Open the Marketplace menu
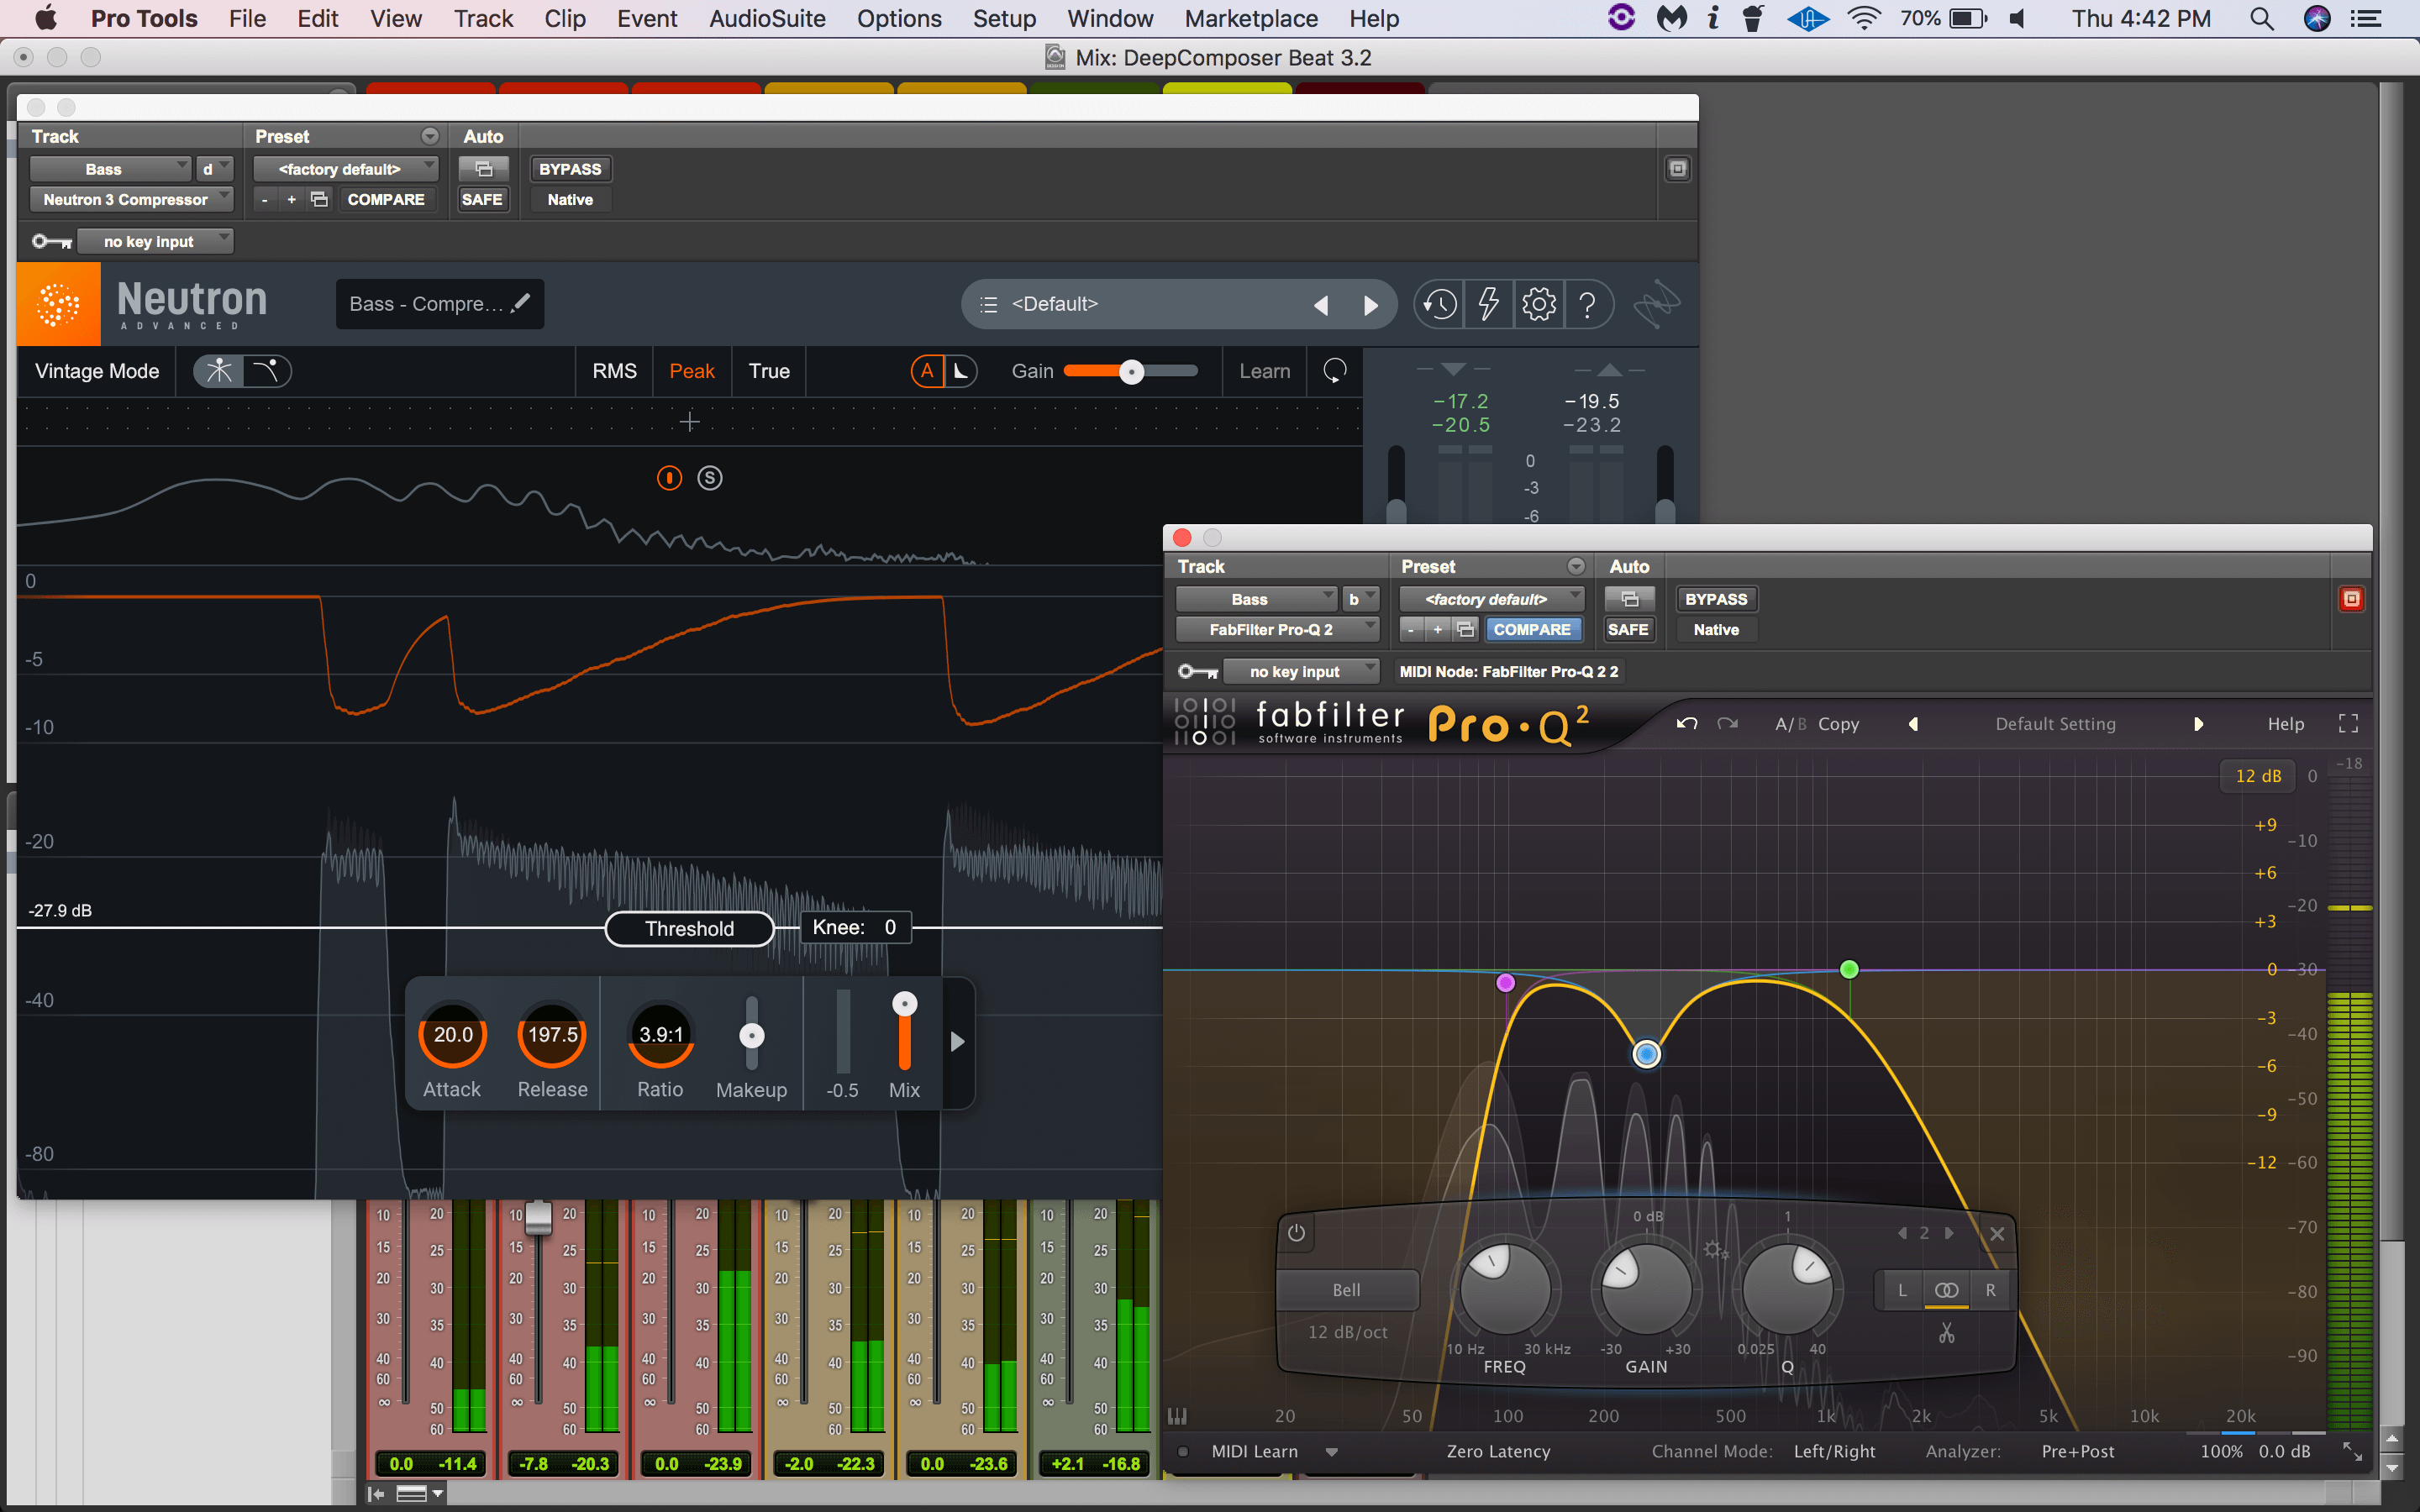 pos(1251,18)
